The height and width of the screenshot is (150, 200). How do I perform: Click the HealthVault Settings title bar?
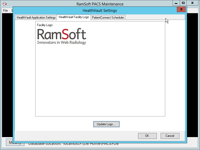click(x=100, y=11)
